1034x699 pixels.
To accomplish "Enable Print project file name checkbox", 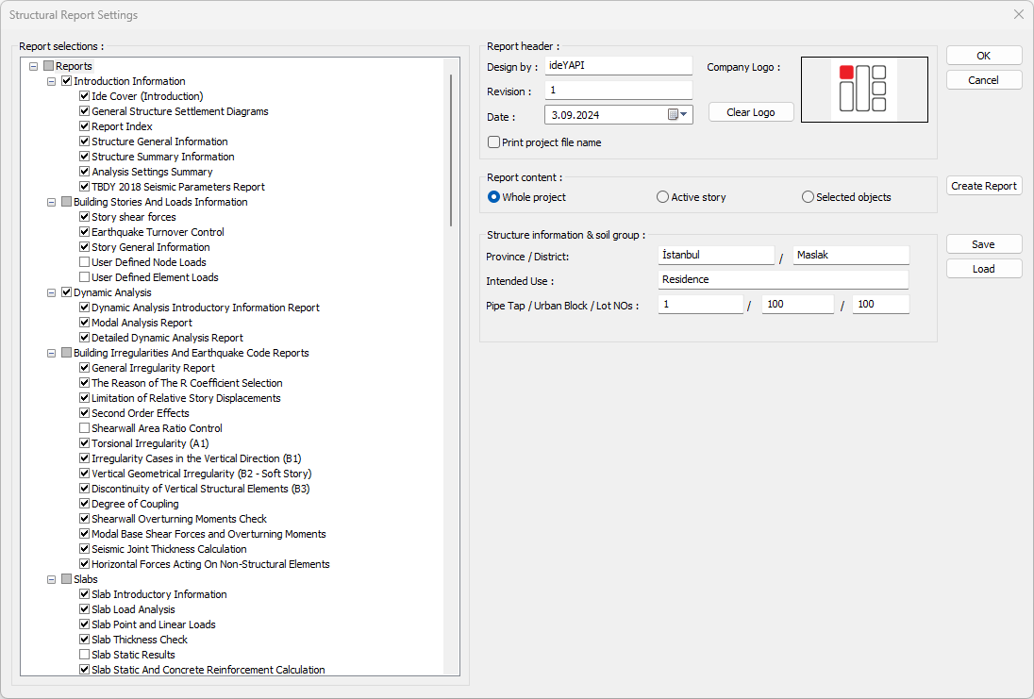I will (493, 142).
